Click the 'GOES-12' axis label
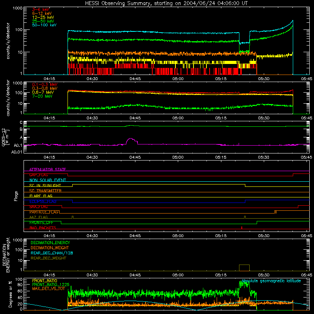Screen dimensions: 314x314 coord(4,137)
